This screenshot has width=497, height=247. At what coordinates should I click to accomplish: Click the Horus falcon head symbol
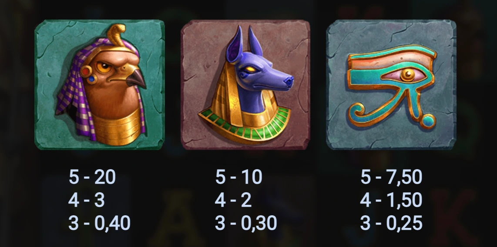[100, 84]
